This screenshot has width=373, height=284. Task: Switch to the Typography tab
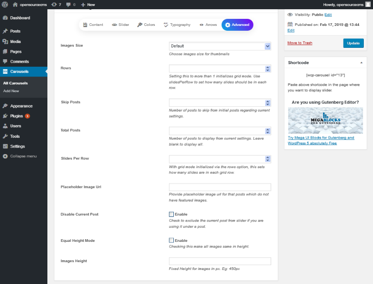click(x=177, y=25)
